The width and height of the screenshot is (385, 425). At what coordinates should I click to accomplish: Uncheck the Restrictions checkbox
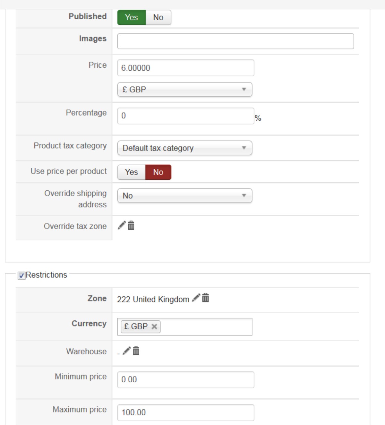pos(21,275)
